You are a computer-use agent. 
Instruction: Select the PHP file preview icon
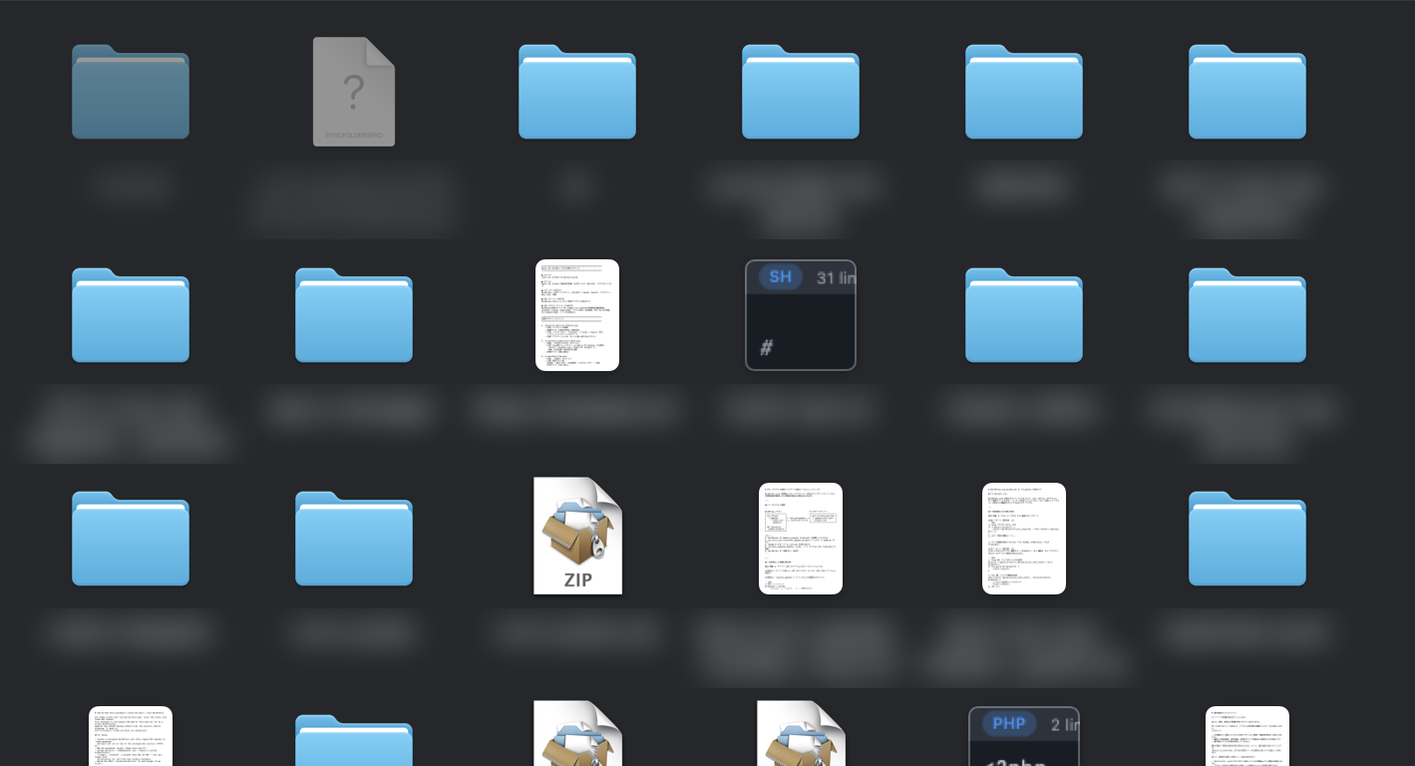[1024, 736]
